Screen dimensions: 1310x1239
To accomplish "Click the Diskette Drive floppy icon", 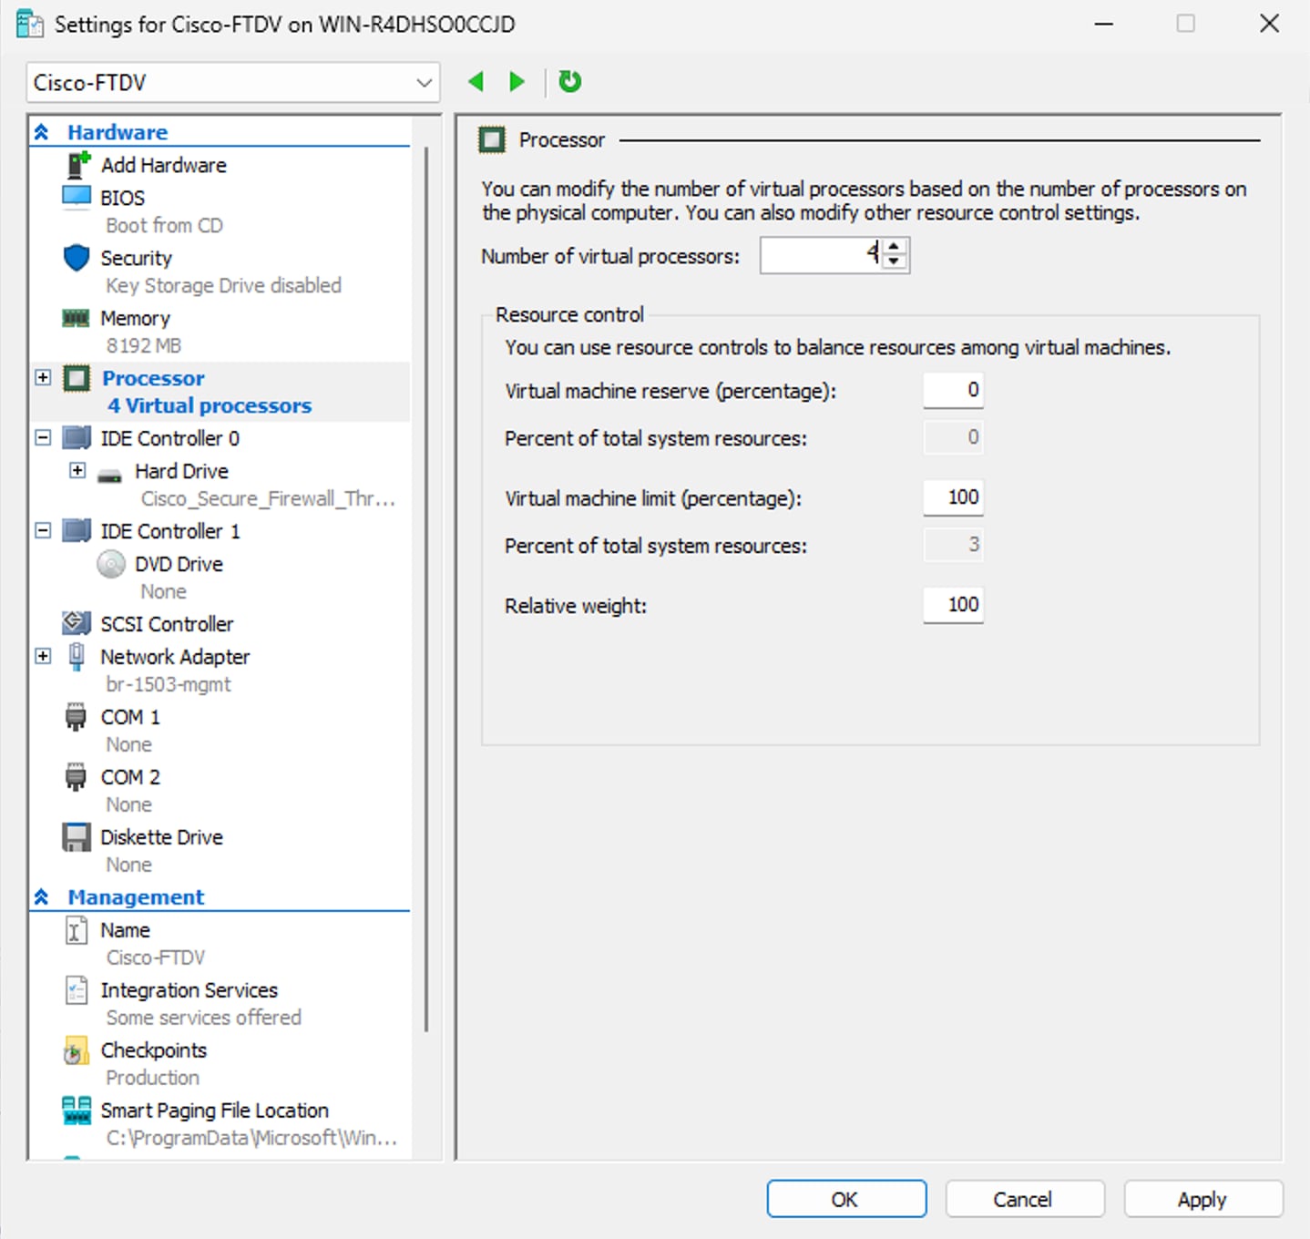I will [x=77, y=837].
